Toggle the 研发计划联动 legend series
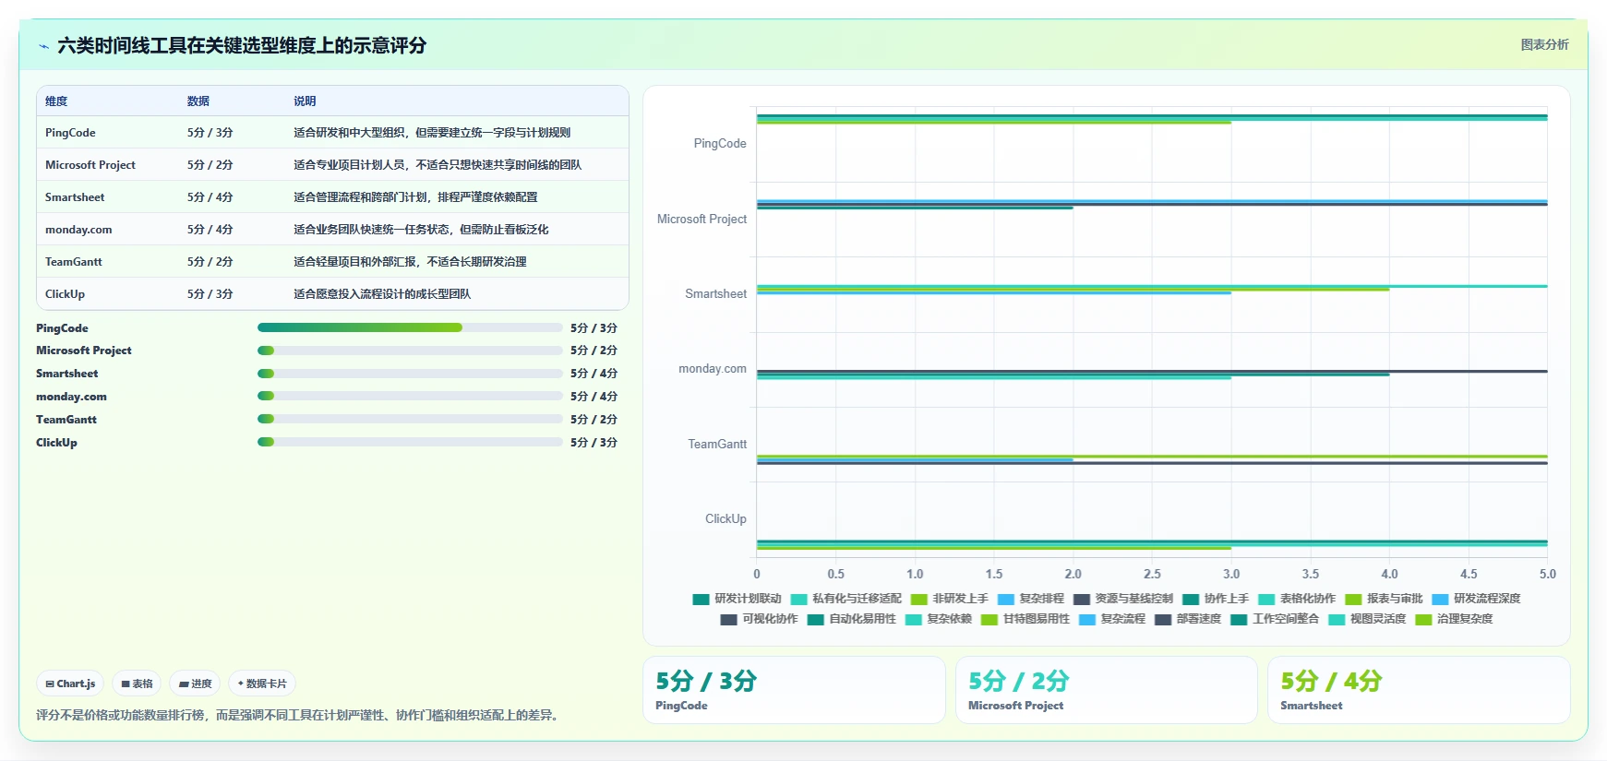 737,599
